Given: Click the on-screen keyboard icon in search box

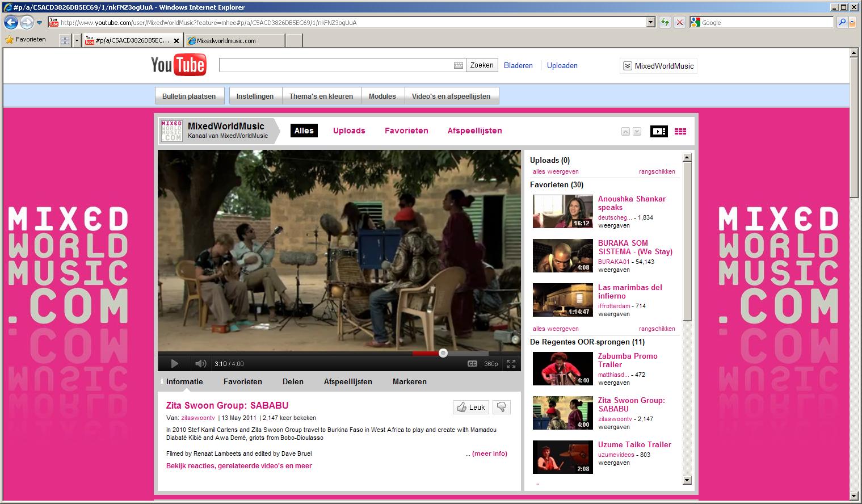Looking at the screenshot, I should tap(459, 65).
